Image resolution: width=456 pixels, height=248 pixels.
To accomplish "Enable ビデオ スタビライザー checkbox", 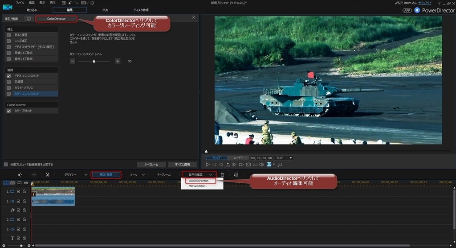I will click(9, 47).
